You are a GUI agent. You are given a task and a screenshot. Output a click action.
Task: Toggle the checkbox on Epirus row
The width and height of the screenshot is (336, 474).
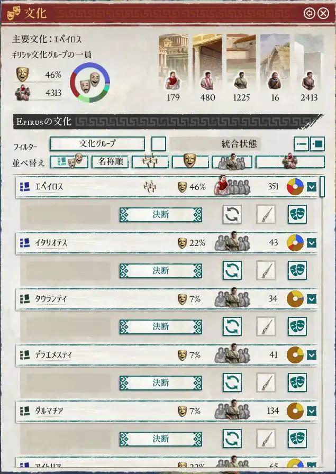[312, 187]
